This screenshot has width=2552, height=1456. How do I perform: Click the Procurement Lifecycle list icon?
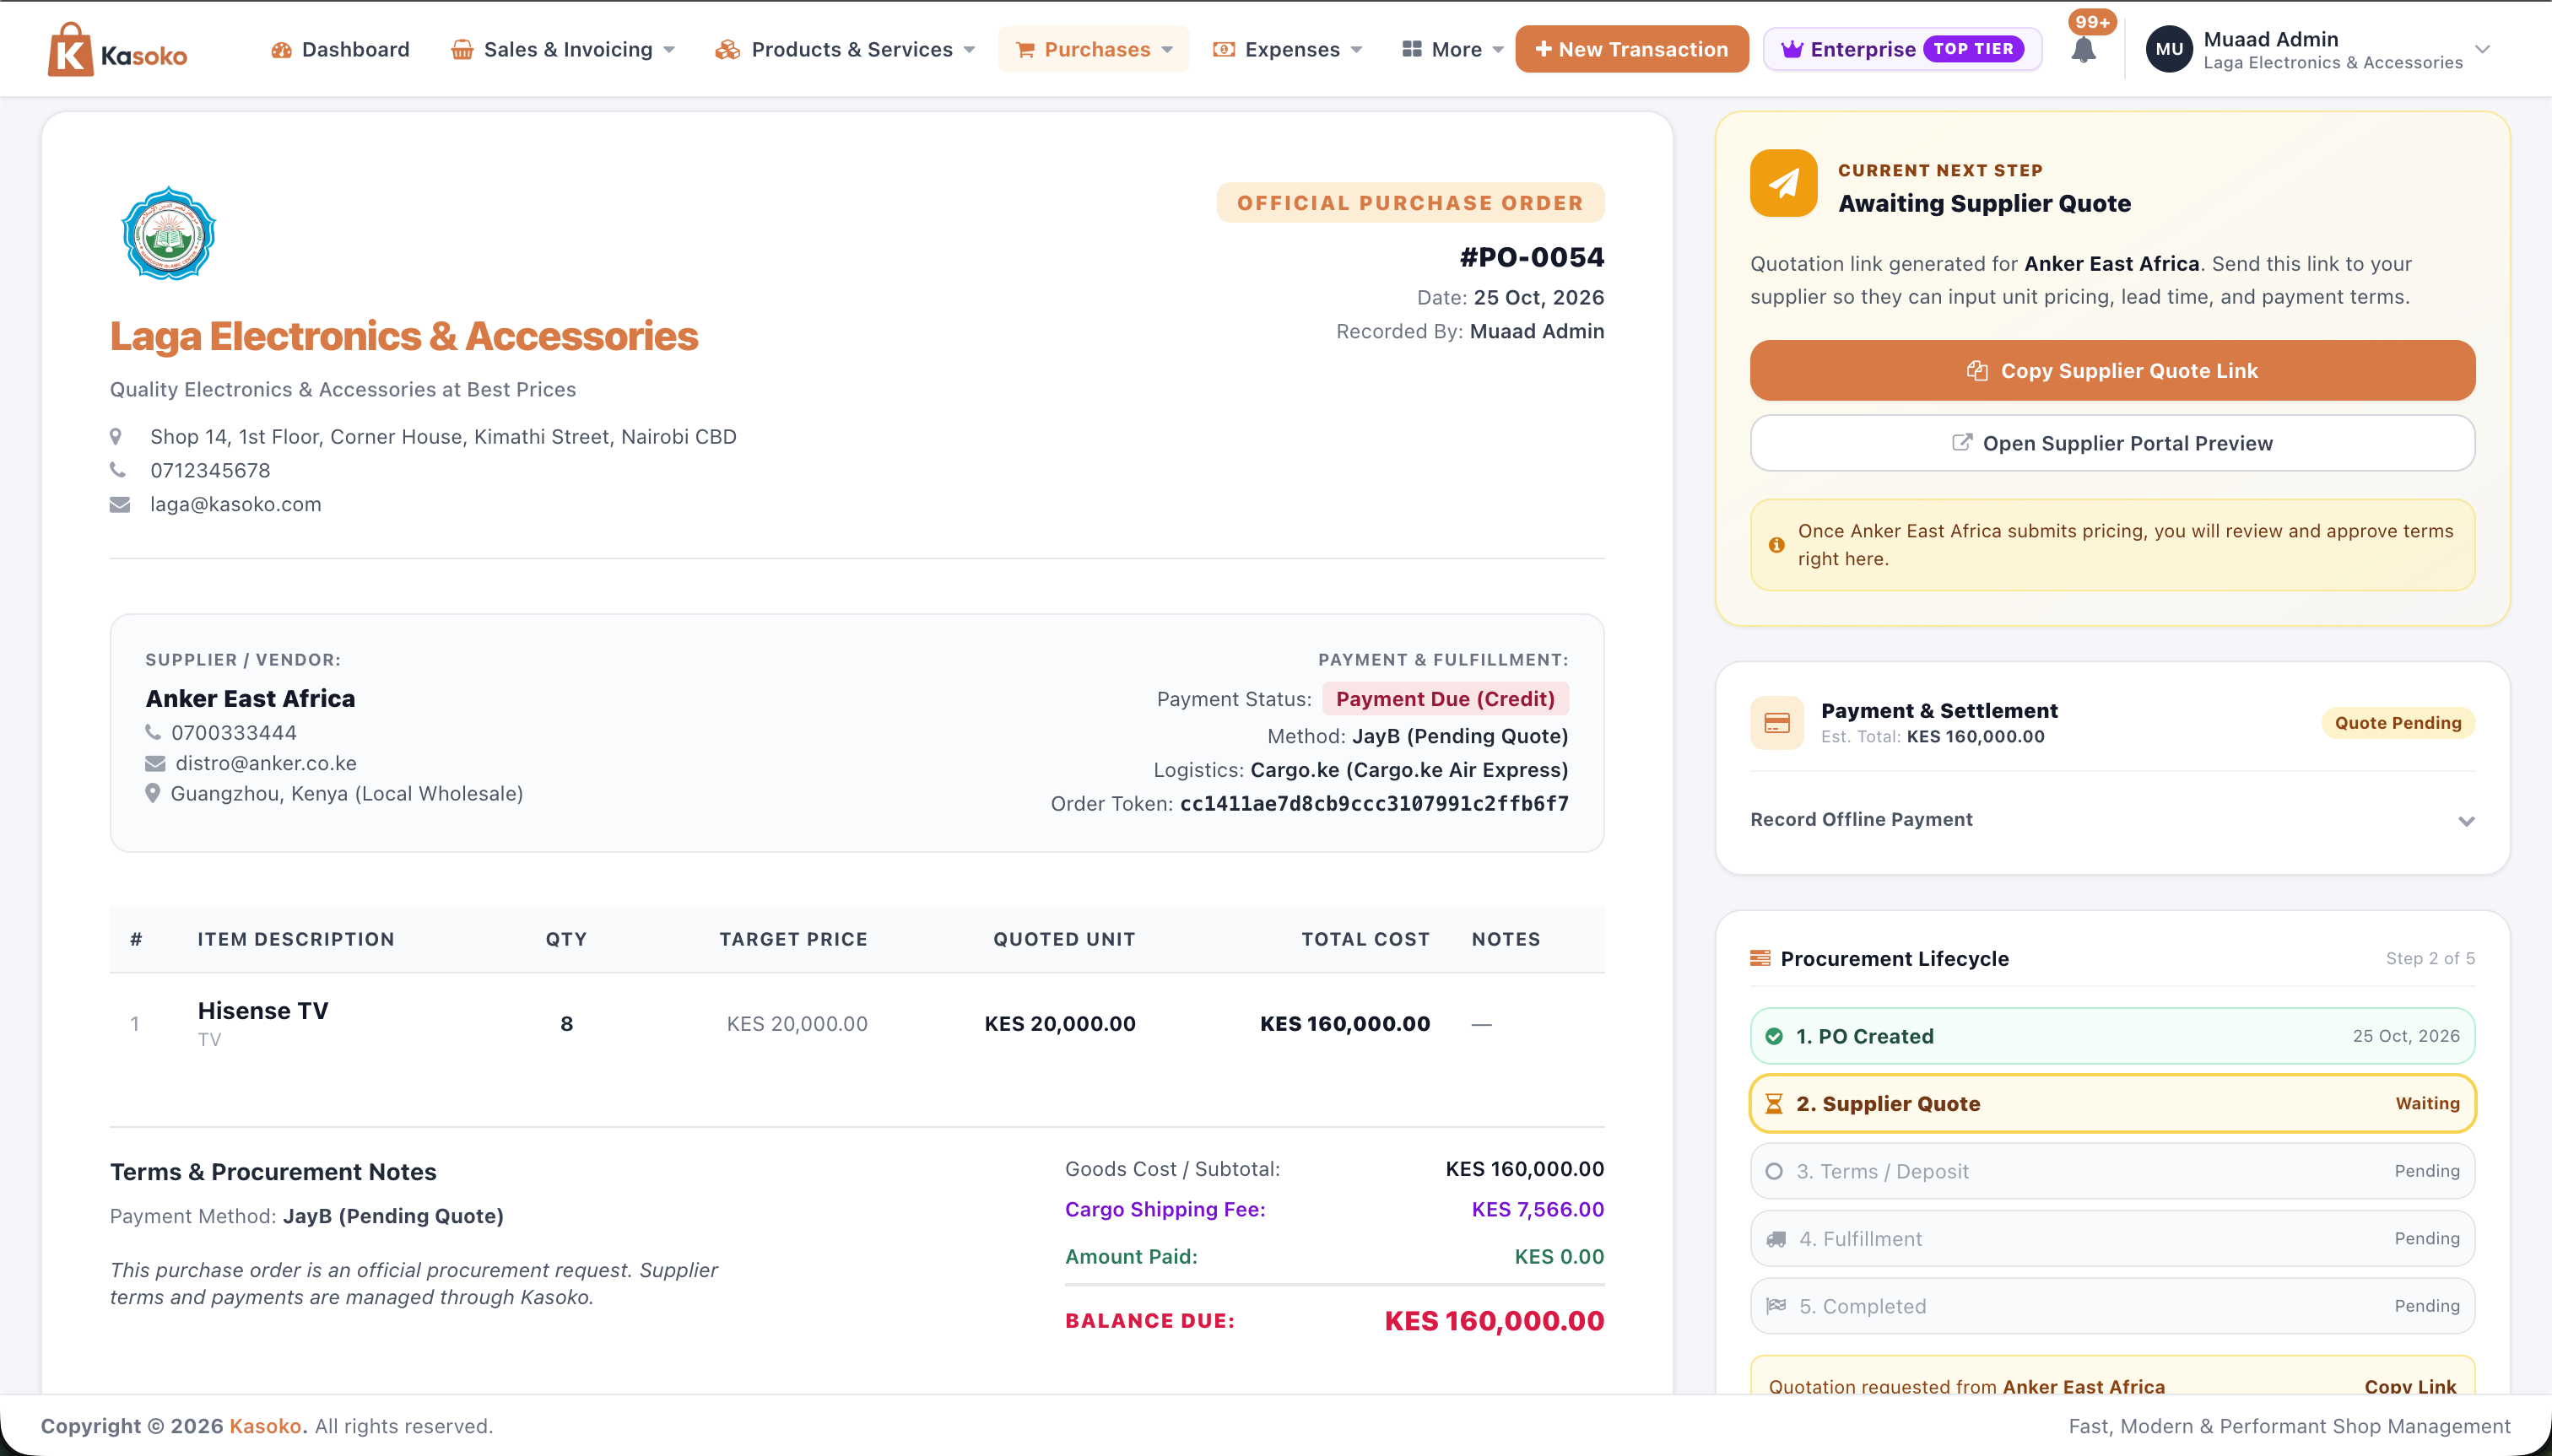coord(1760,958)
